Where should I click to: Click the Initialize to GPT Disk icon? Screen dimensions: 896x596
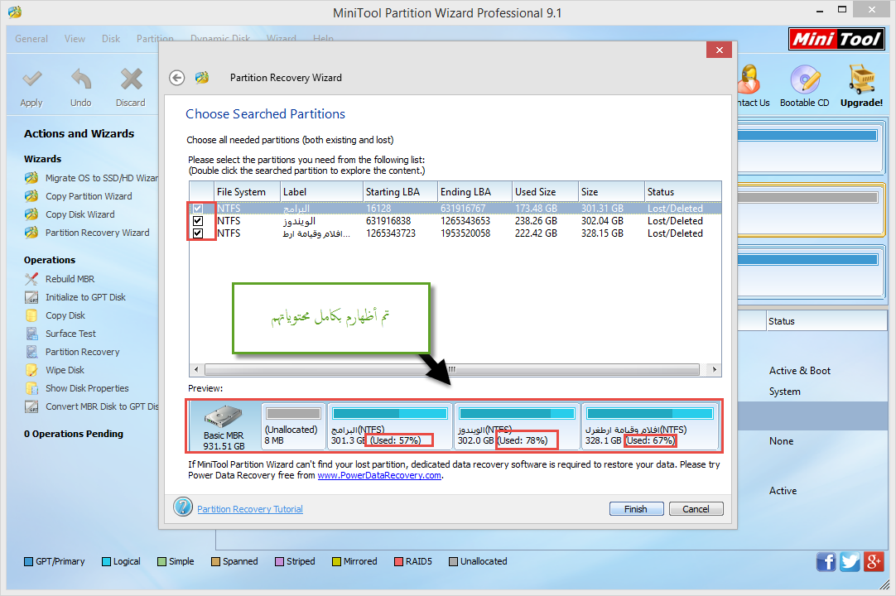tap(31, 297)
